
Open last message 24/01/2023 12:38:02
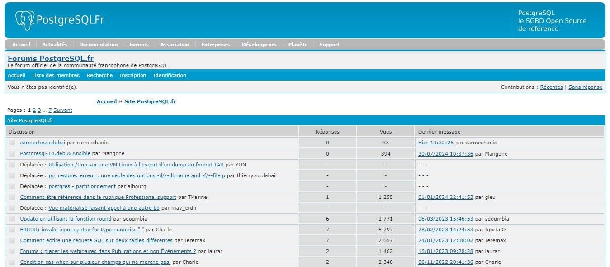[446, 240]
